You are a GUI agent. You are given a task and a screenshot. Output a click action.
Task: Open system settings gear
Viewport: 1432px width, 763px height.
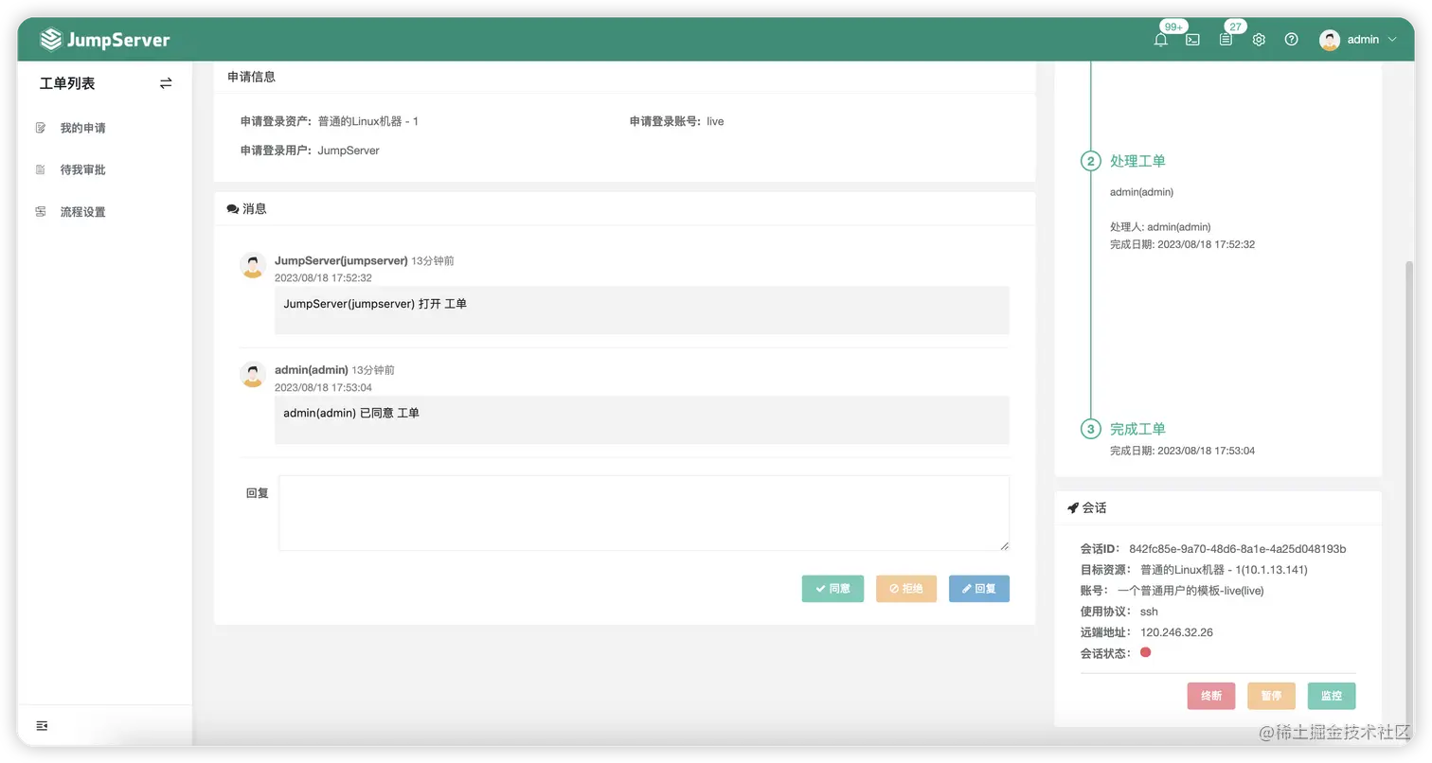1259,40
